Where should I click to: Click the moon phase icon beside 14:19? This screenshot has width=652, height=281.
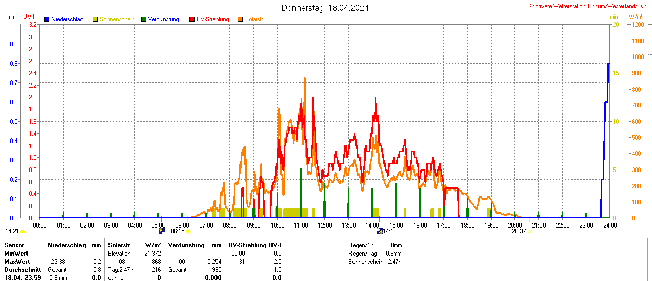[x=379, y=231]
